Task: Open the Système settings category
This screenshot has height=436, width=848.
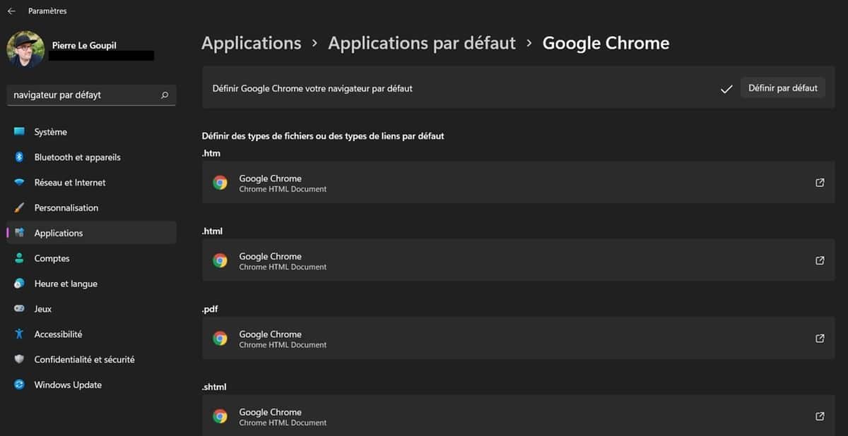Action: [x=91, y=132]
